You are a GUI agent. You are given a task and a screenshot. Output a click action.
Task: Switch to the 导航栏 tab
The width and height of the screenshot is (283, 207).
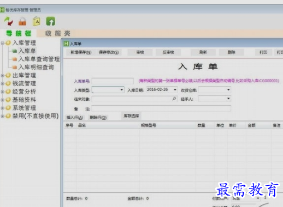coord(19,33)
